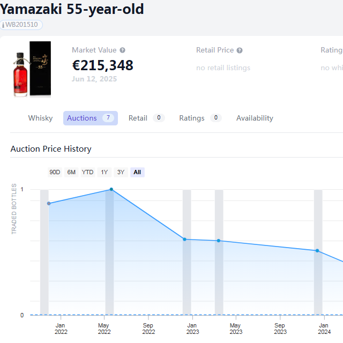Click the Market Value help icon
Image resolution: width=343 pixels, height=343 pixels.
pyautogui.click(x=123, y=50)
